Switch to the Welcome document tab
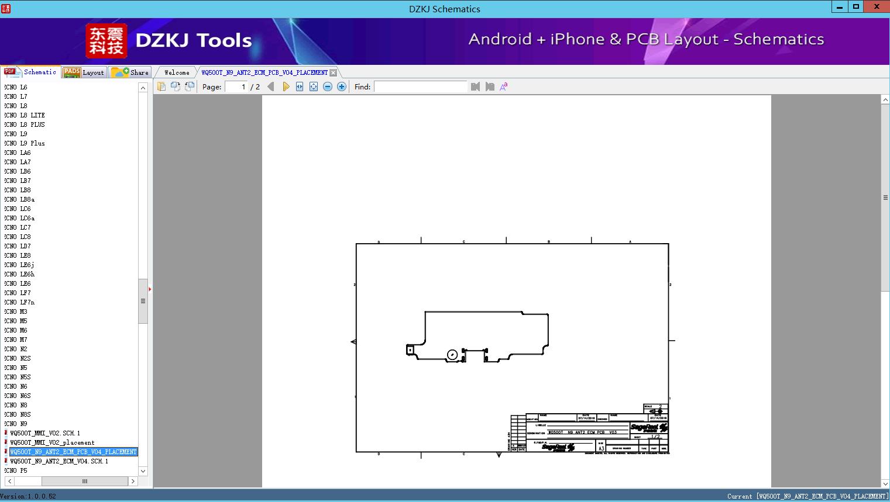Image resolution: width=890 pixels, height=502 pixels. click(177, 72)
